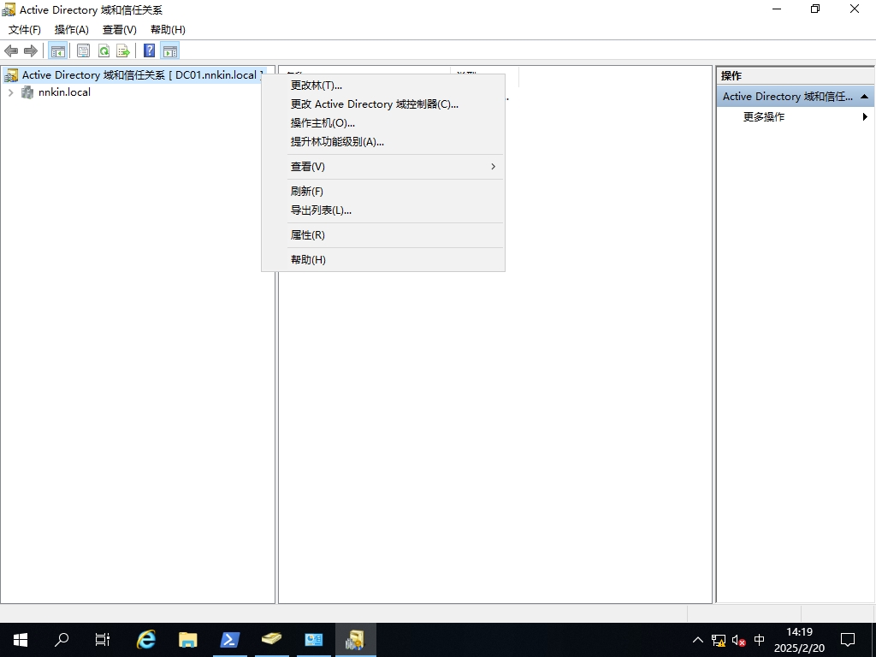Screen dimensions: 876x657
Task: Select the nnkin.local domain tree item
Action: coord(64,92)
